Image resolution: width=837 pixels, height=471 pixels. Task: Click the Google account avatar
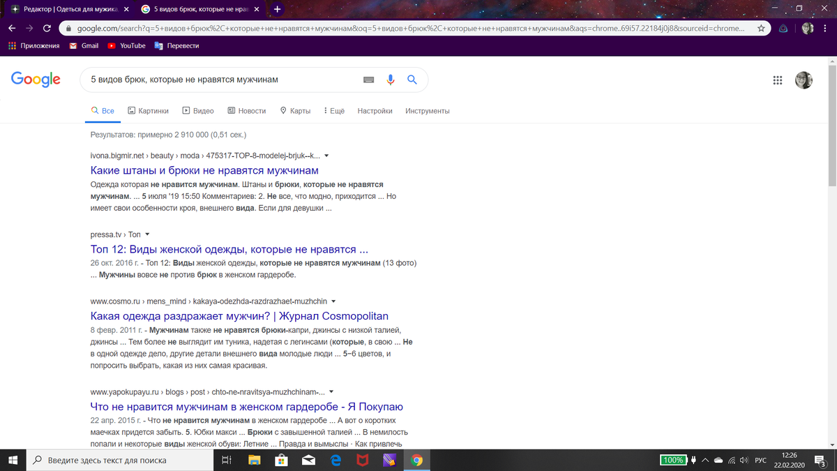click(x=804, y=80)
